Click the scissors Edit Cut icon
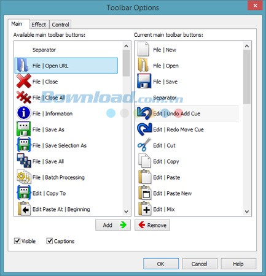This screenshot has height=276, width=266. tap(144, 145)
